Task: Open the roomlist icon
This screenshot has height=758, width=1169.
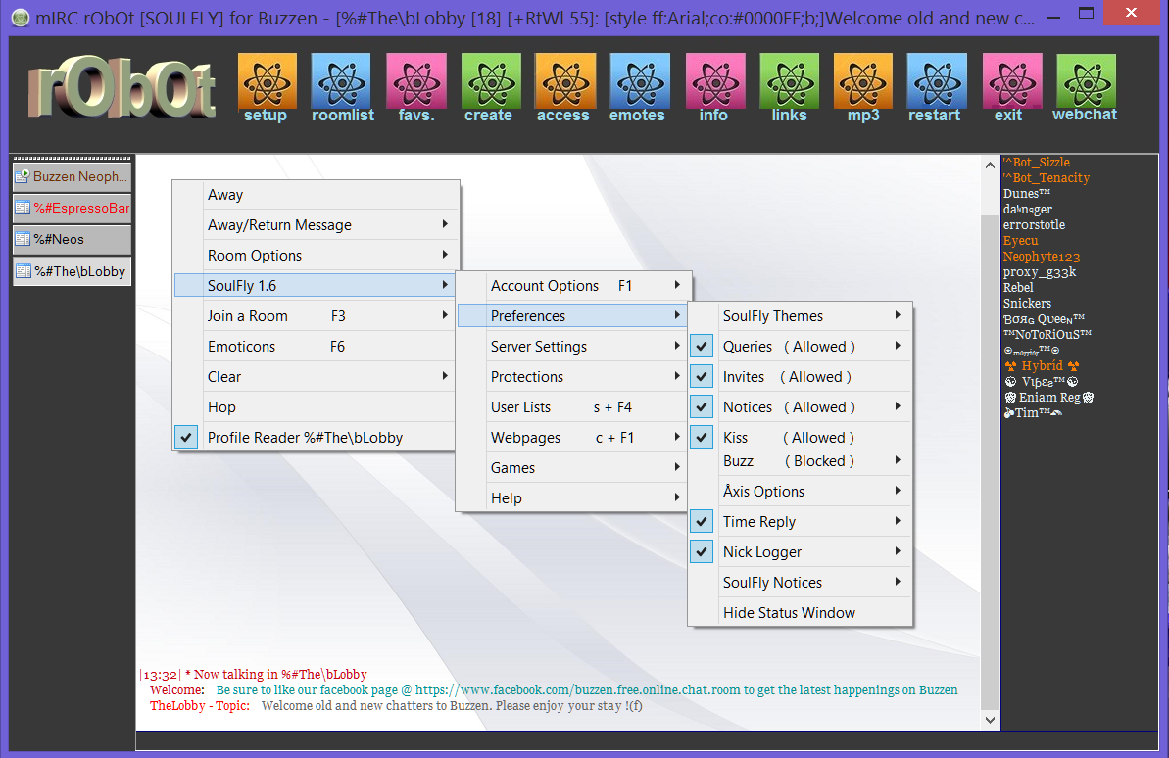Action: tap(341, 87)
